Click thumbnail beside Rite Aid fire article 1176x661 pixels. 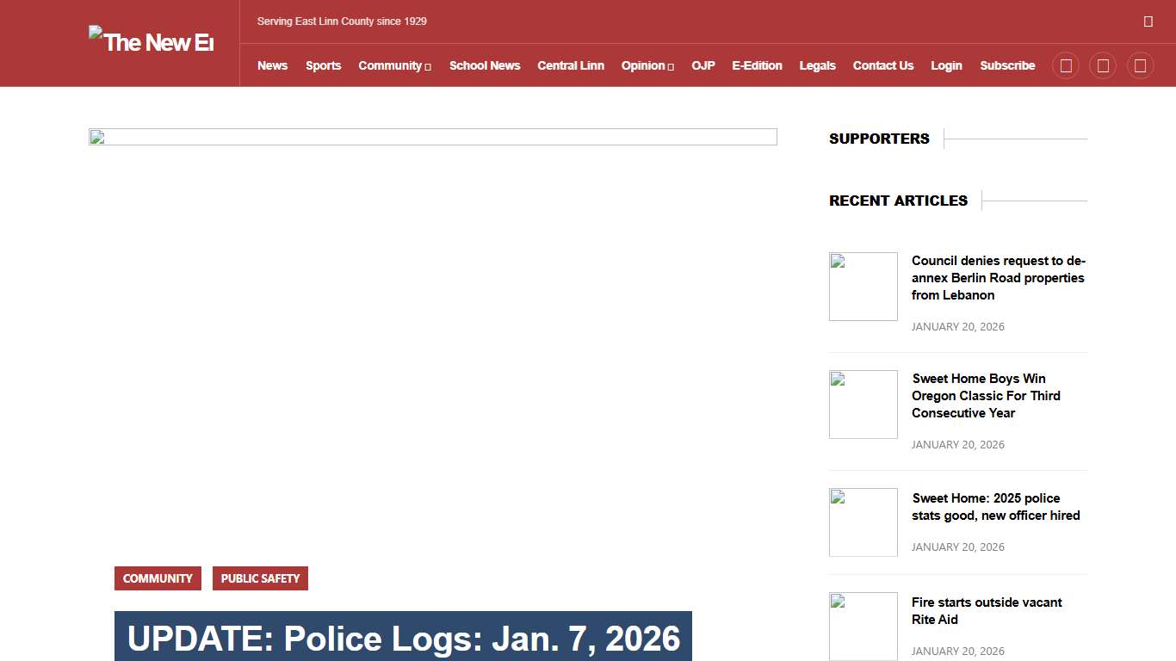point(863,627)
